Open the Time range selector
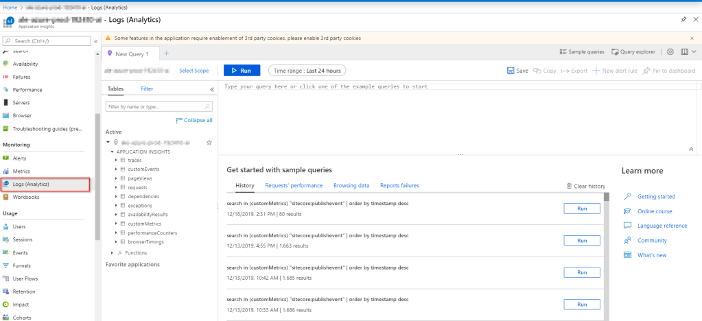Image resolution: width=702 pixels, height=321 pixels. [x=307, y=71]
